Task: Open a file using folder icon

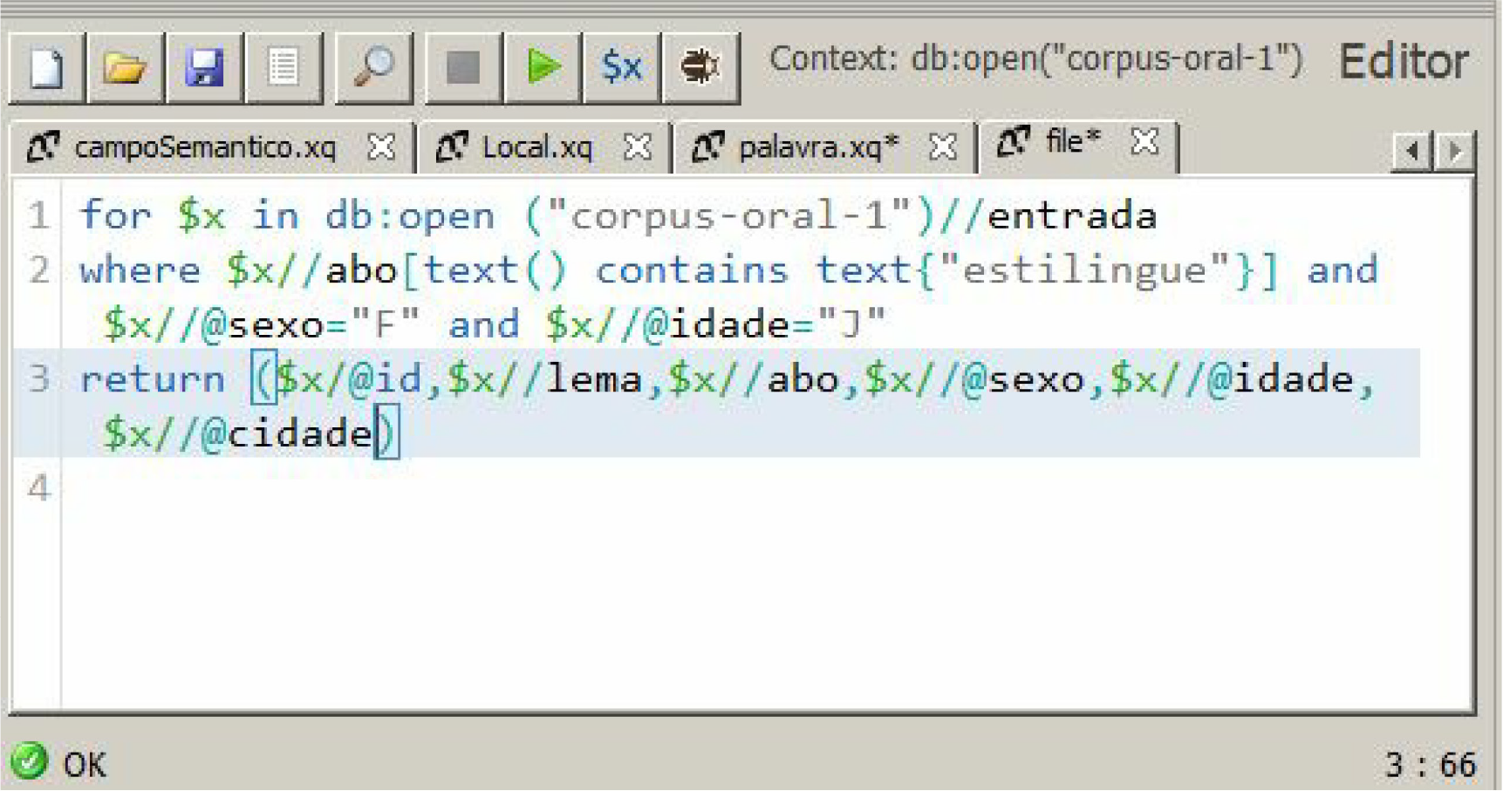Action: point(124,67)
